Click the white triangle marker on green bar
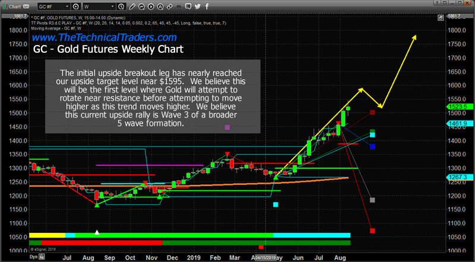Viewport: 475px width, 262px height. [97, 232]
